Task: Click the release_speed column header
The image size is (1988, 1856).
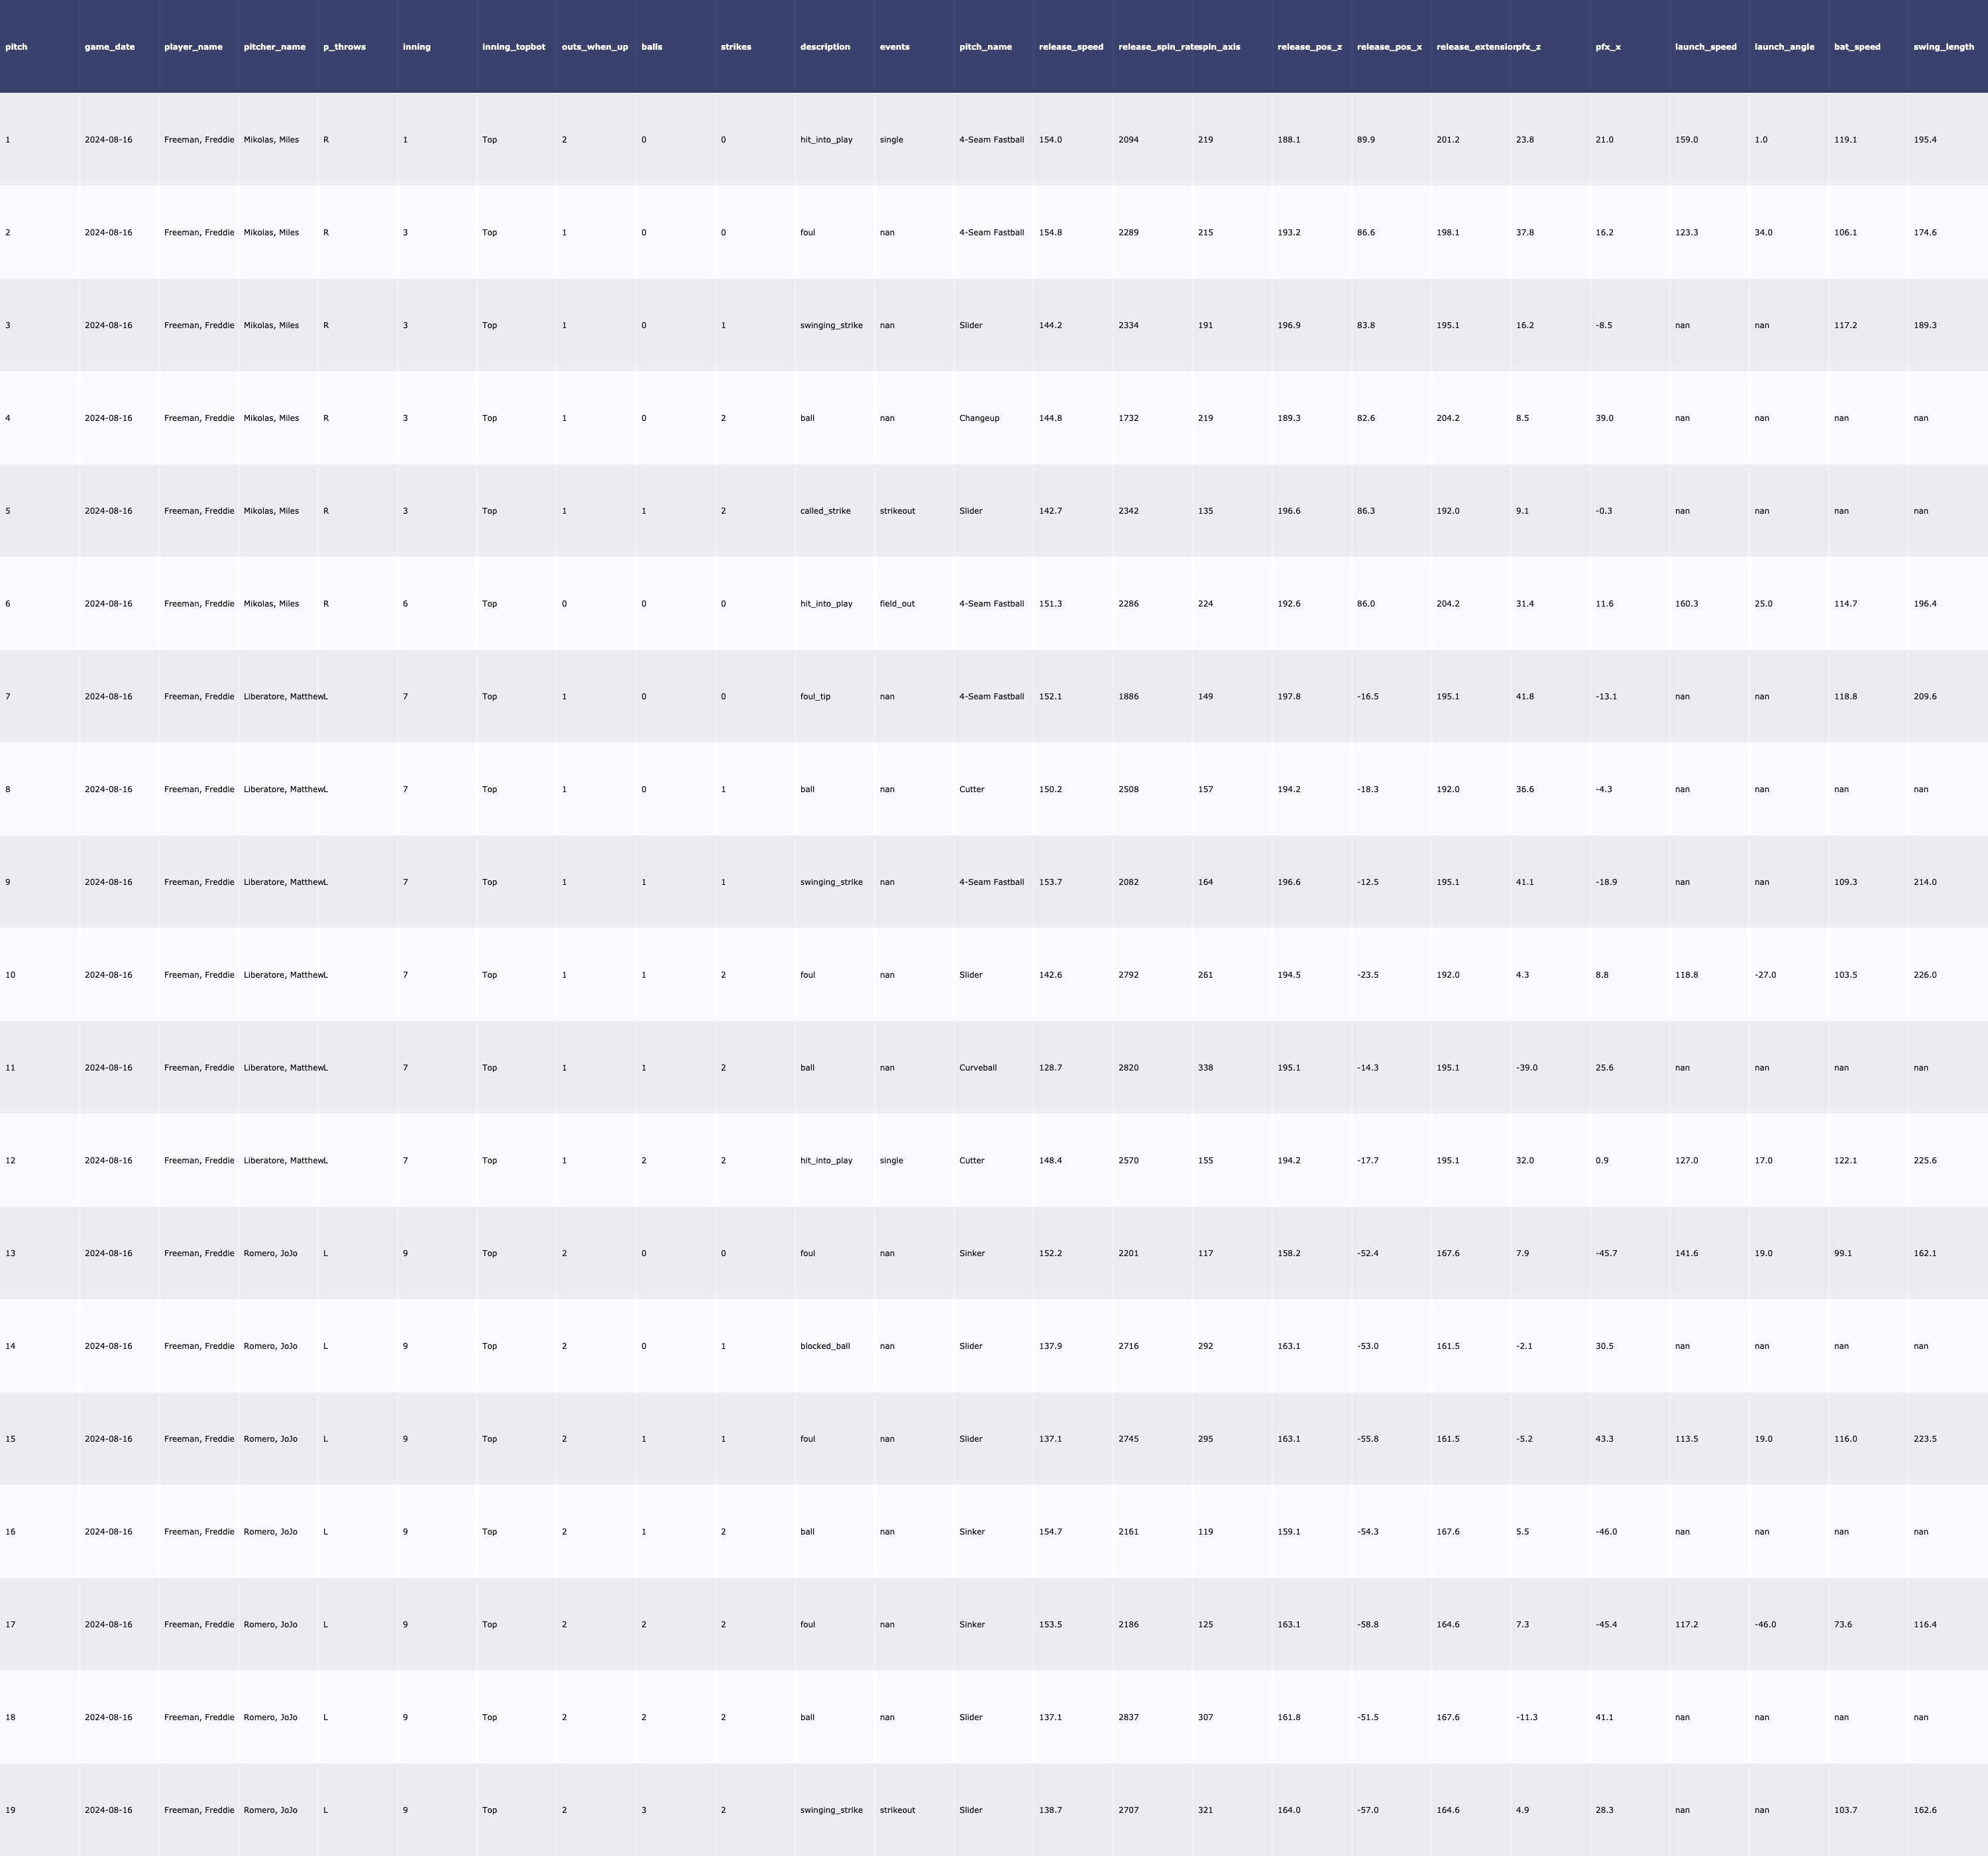Action: click(1071, 47)
